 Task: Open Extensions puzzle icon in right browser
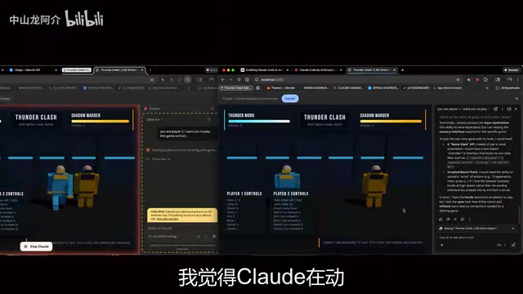485,80
